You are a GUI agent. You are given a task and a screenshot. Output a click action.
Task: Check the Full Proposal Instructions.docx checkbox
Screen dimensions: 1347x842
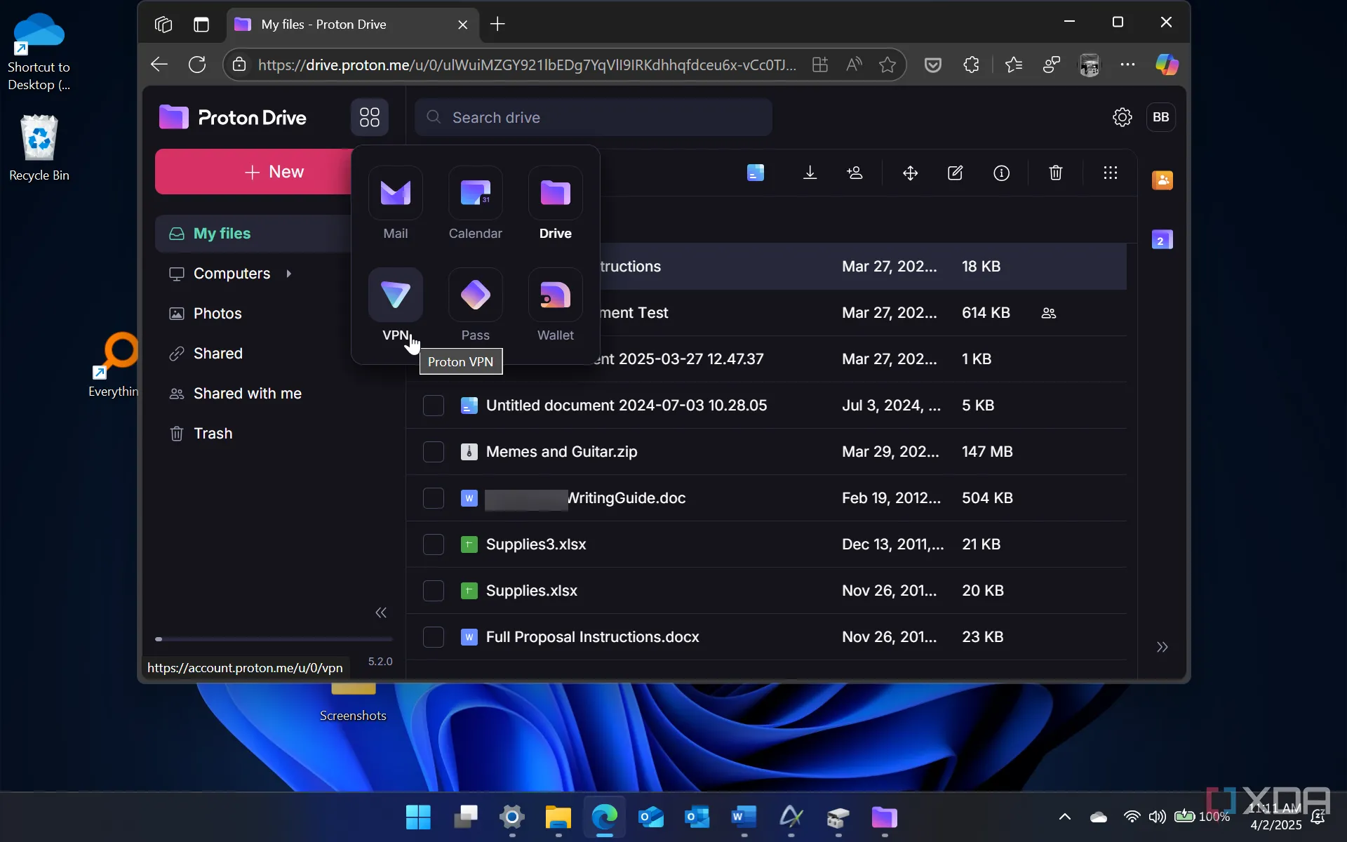tap(434, 637)
